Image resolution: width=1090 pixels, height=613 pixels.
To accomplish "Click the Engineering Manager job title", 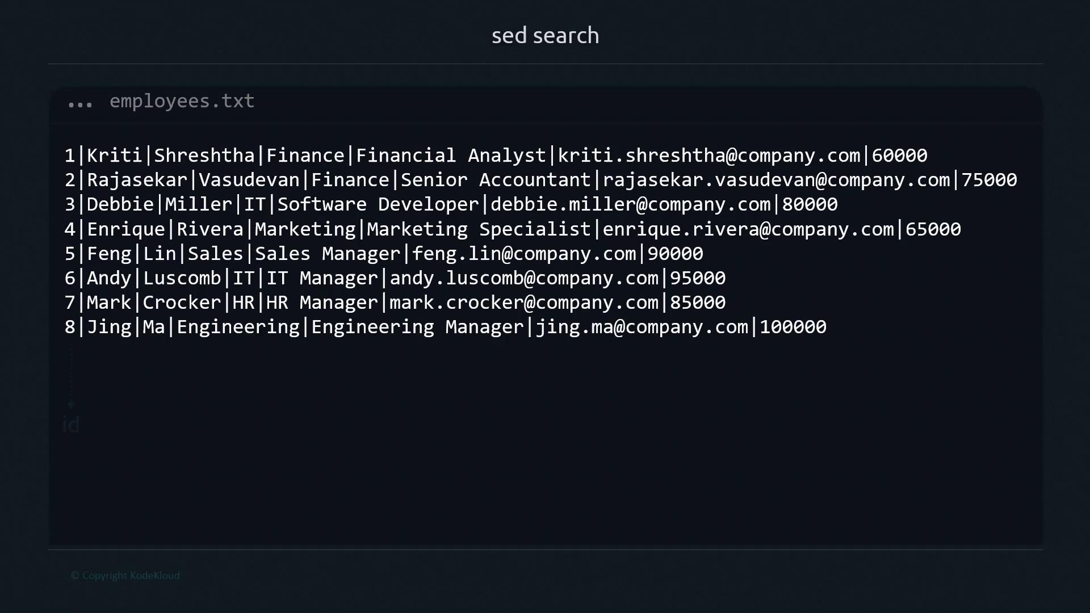I will (x=417, y=327).
